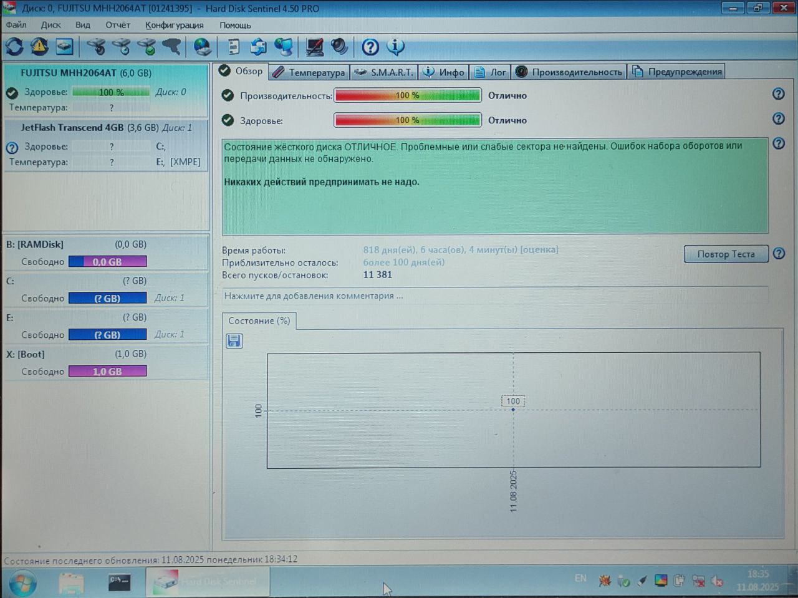Select the X: [Boot] partition entry
Image resolution: width=798 pixels, height=598 pixels.
[x=106, y=362]
